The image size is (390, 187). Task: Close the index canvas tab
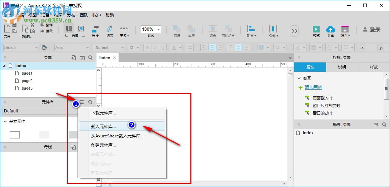pos(114,58)
